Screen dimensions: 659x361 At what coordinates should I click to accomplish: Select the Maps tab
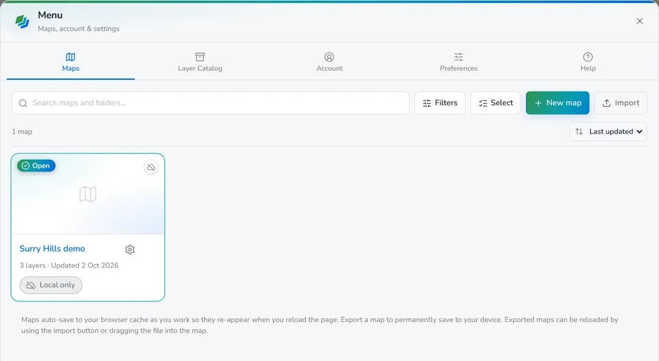71,62
